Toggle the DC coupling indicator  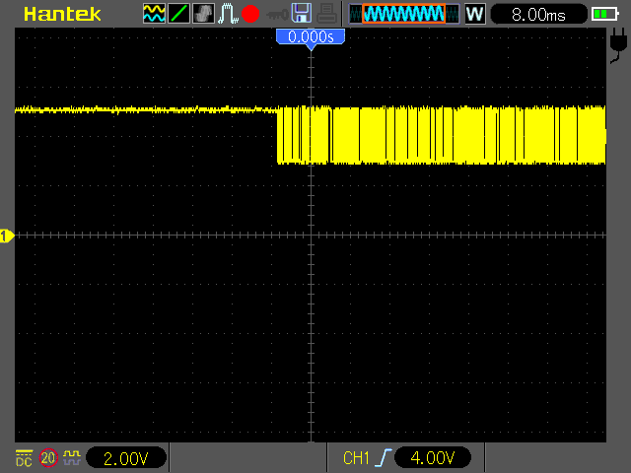tap(24, 458)
